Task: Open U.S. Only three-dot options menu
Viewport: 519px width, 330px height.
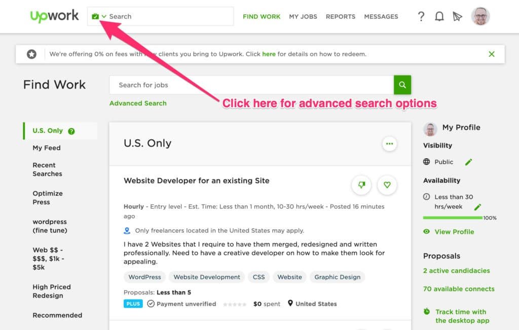Action: tap(389, 144)
